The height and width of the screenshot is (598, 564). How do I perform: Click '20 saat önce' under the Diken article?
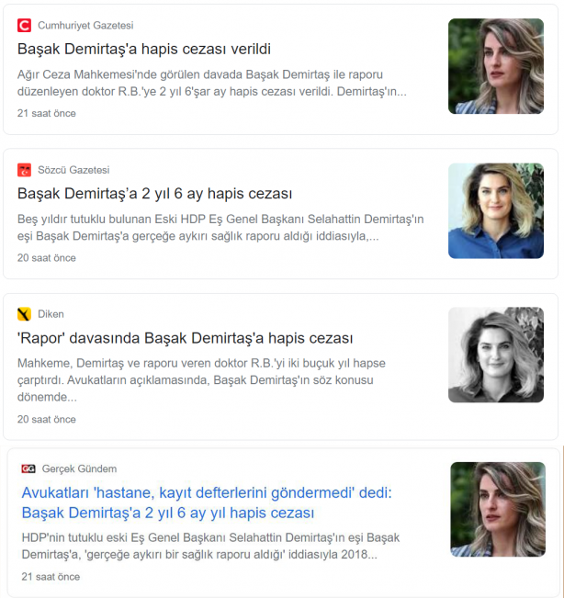[x=47, y=420]
